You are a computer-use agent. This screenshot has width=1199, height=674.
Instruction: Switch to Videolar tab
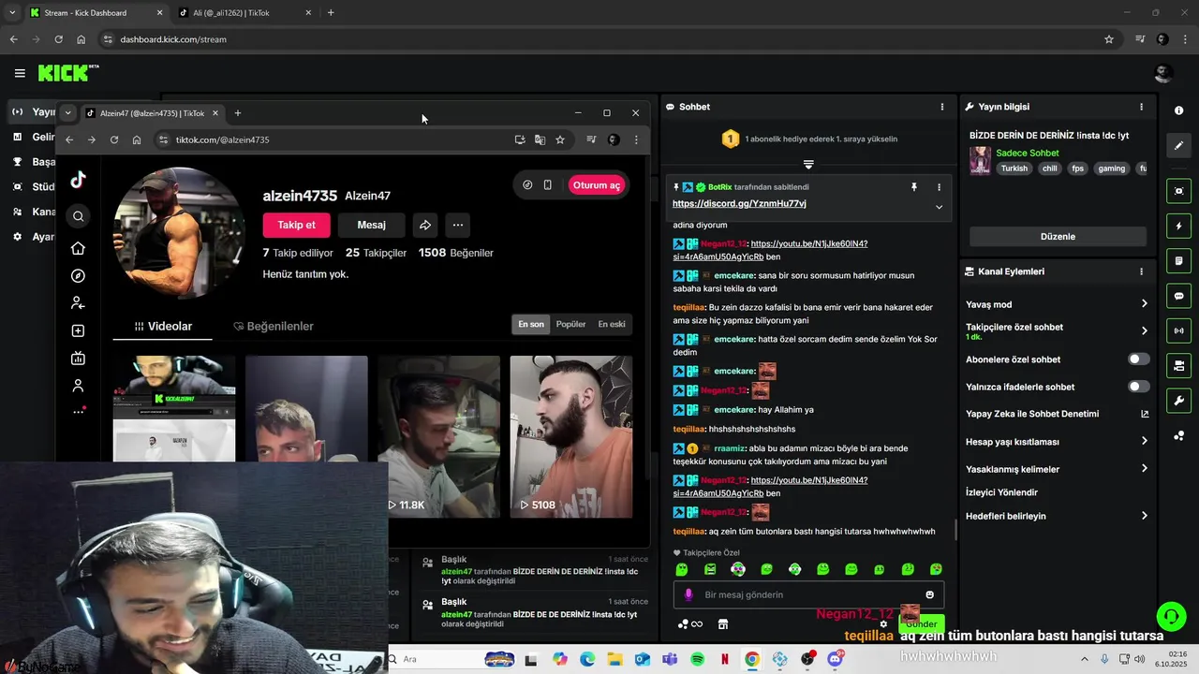click(x=162, y=326)
